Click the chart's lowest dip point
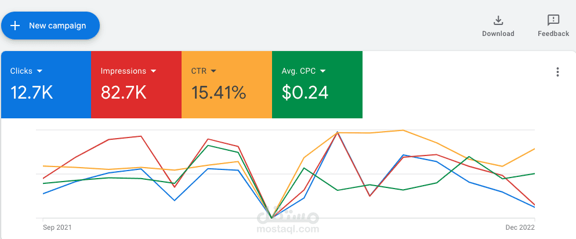Image resolution: width=576 pixels, height=239 pixels. 271,218
